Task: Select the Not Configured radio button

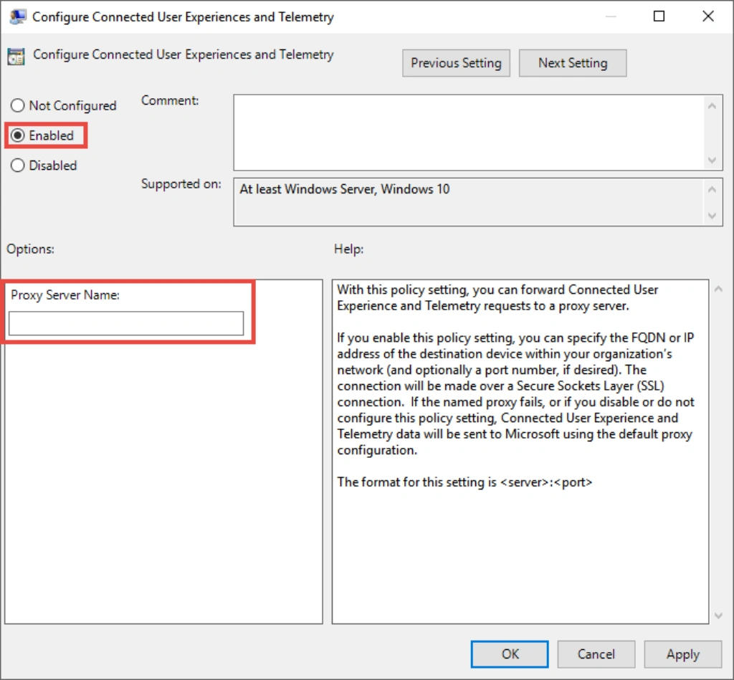Action: click(x=18, y=105)
